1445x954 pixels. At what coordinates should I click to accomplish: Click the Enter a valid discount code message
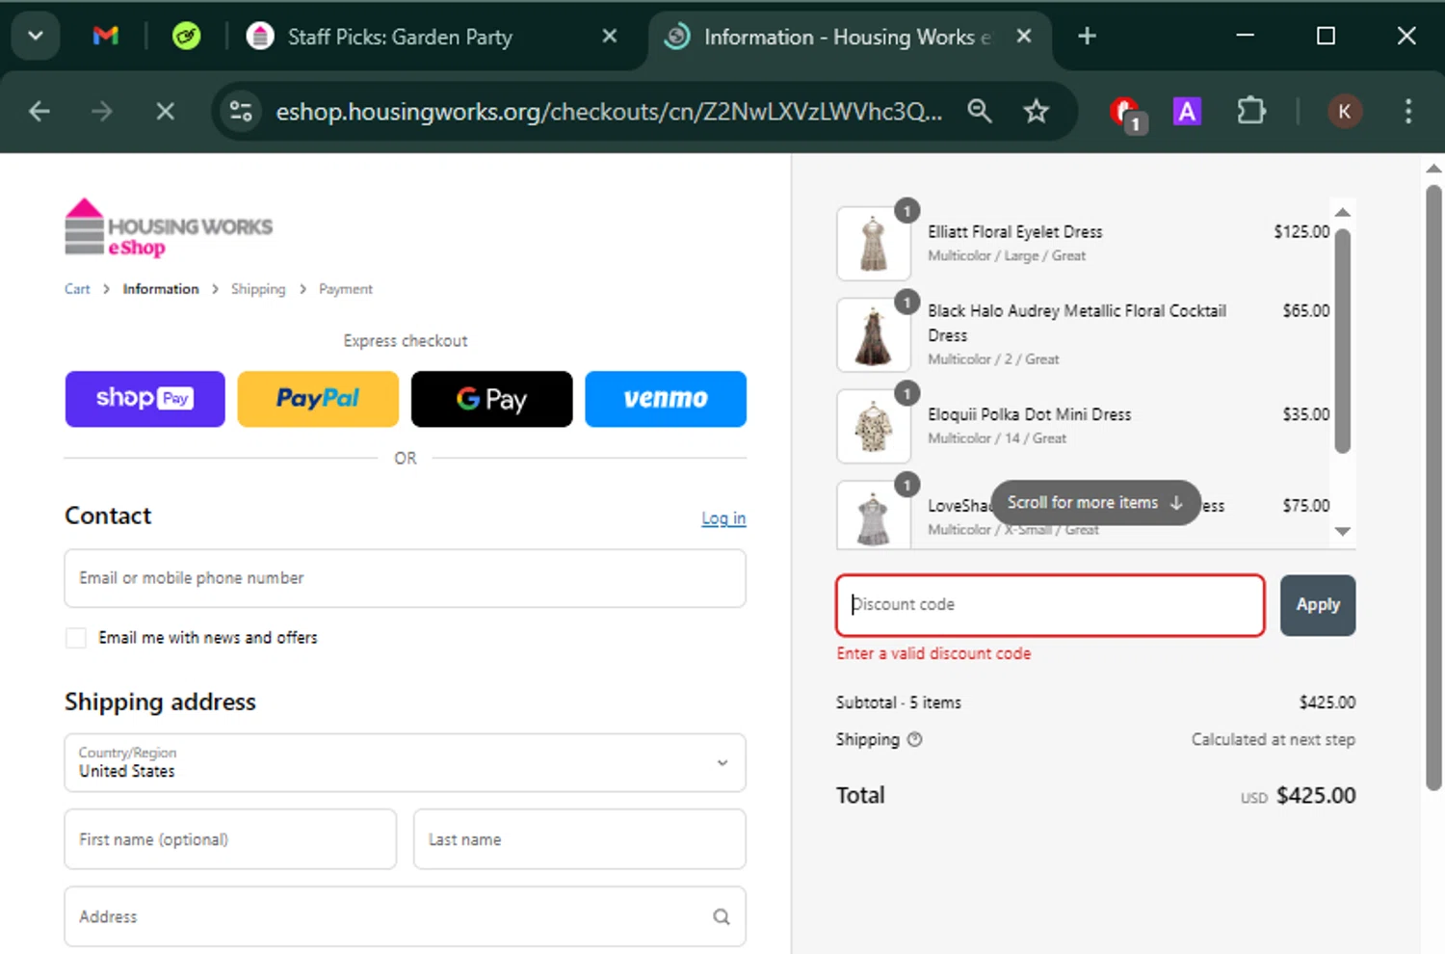pyautogui.click(x=933, y=653)
